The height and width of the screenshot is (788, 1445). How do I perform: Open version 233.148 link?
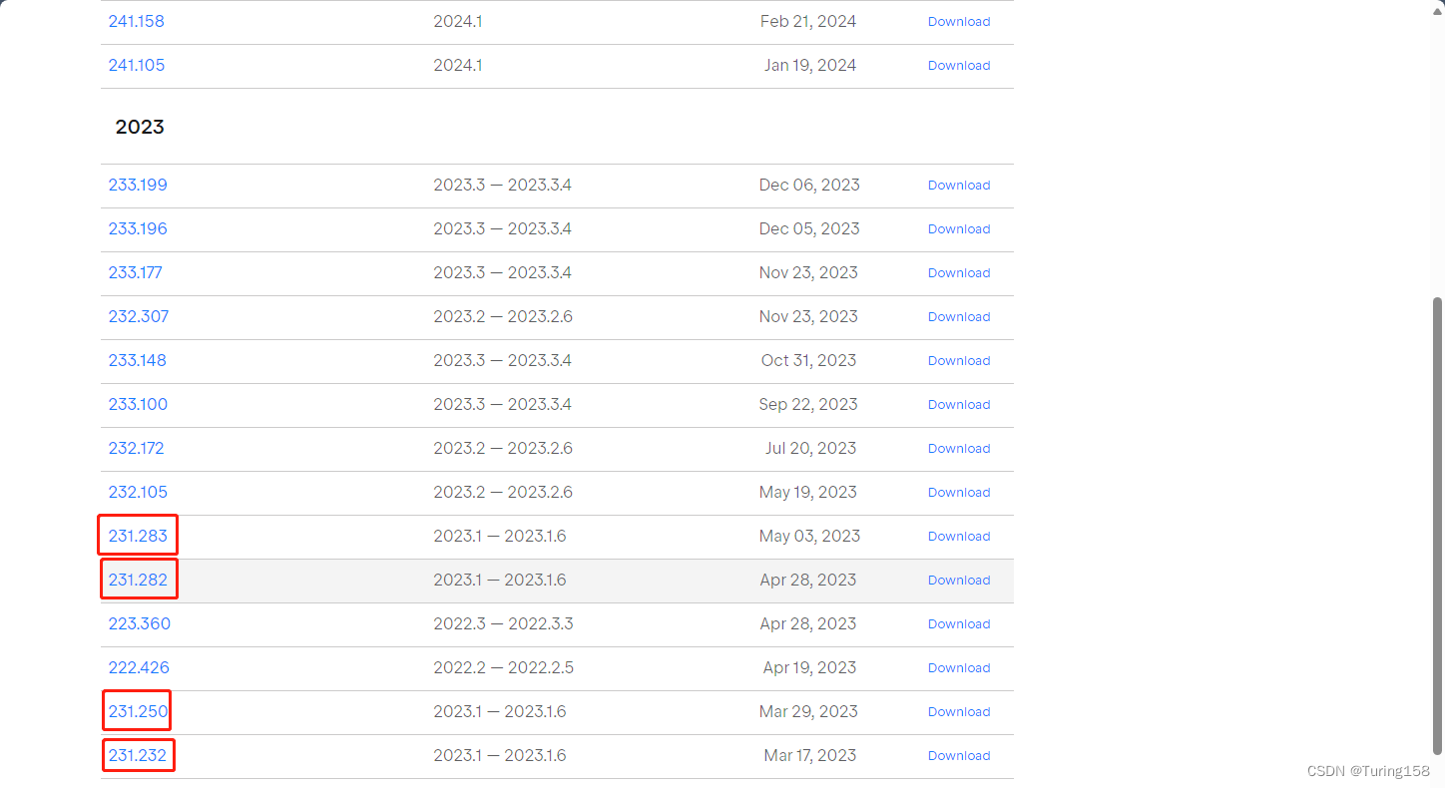click(137, 360)
